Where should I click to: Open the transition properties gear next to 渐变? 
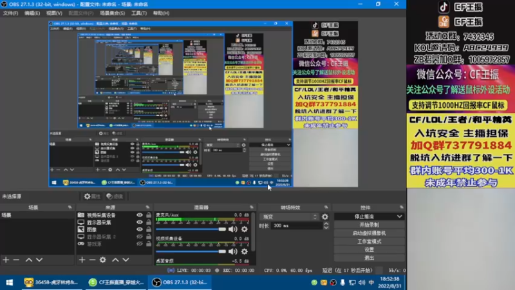pos(325,217)
